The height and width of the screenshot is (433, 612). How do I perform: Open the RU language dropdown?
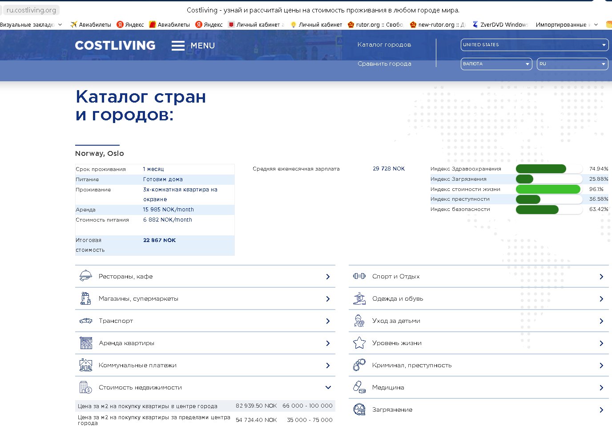572,64
